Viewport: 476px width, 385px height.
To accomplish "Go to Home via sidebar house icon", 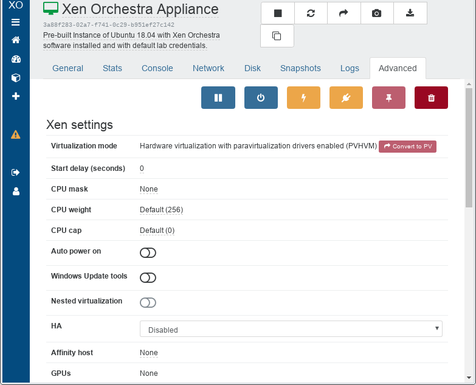I will point(16,40).
